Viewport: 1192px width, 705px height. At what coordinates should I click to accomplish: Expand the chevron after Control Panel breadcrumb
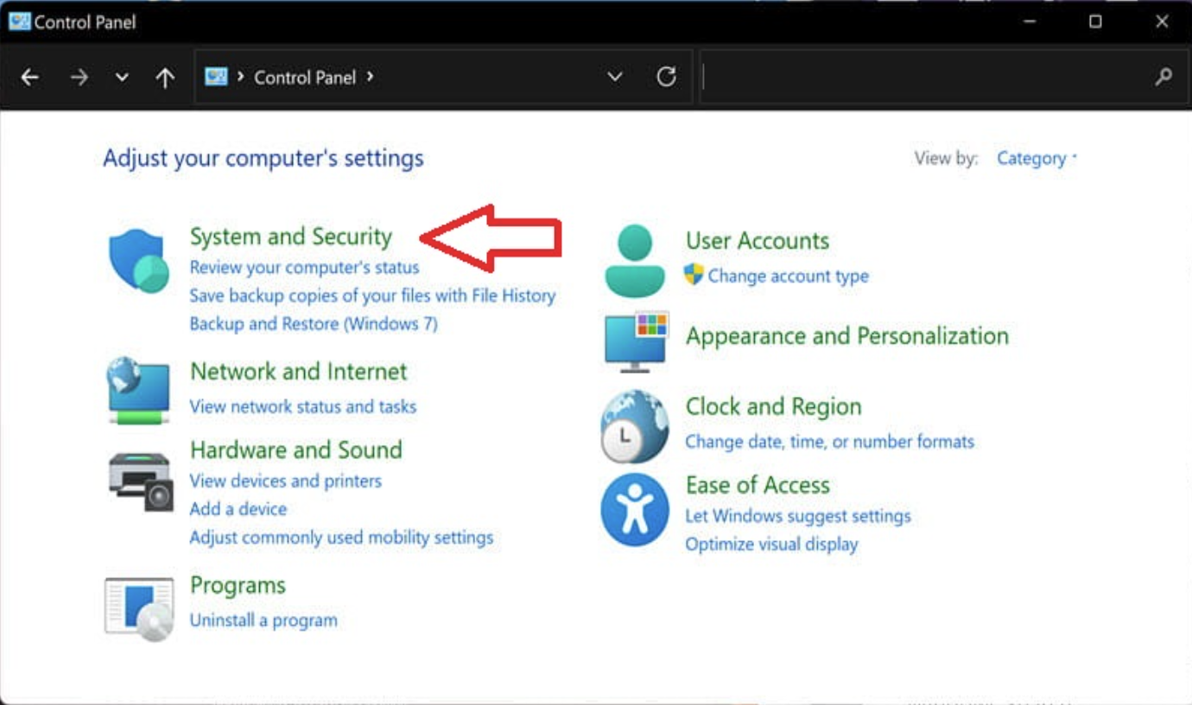(370, 77)
